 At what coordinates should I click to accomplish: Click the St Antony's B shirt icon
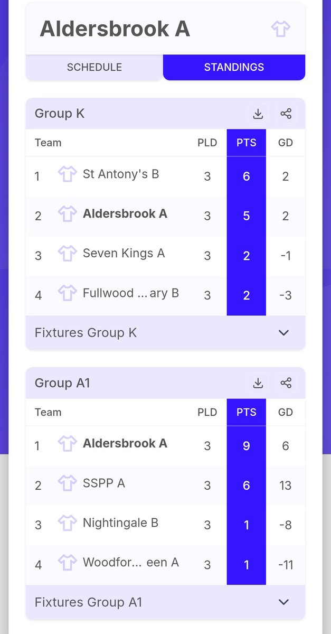67,174
